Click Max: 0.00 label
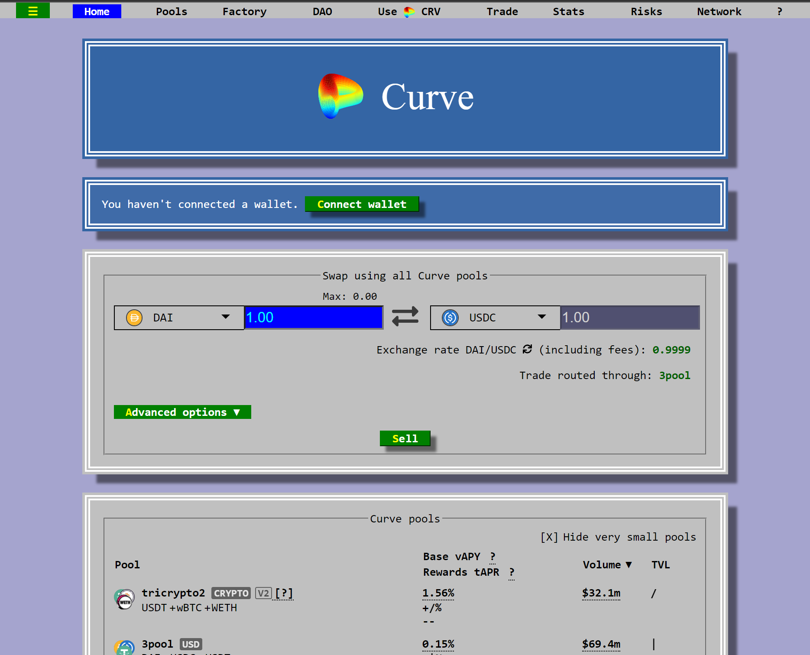 pos(350,296)
